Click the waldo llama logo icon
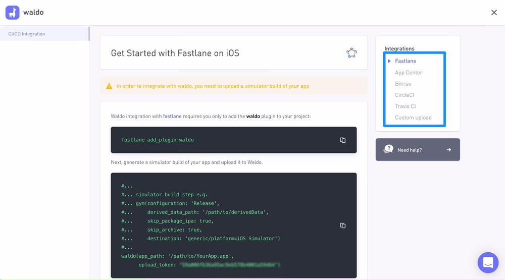 (13, 13)
